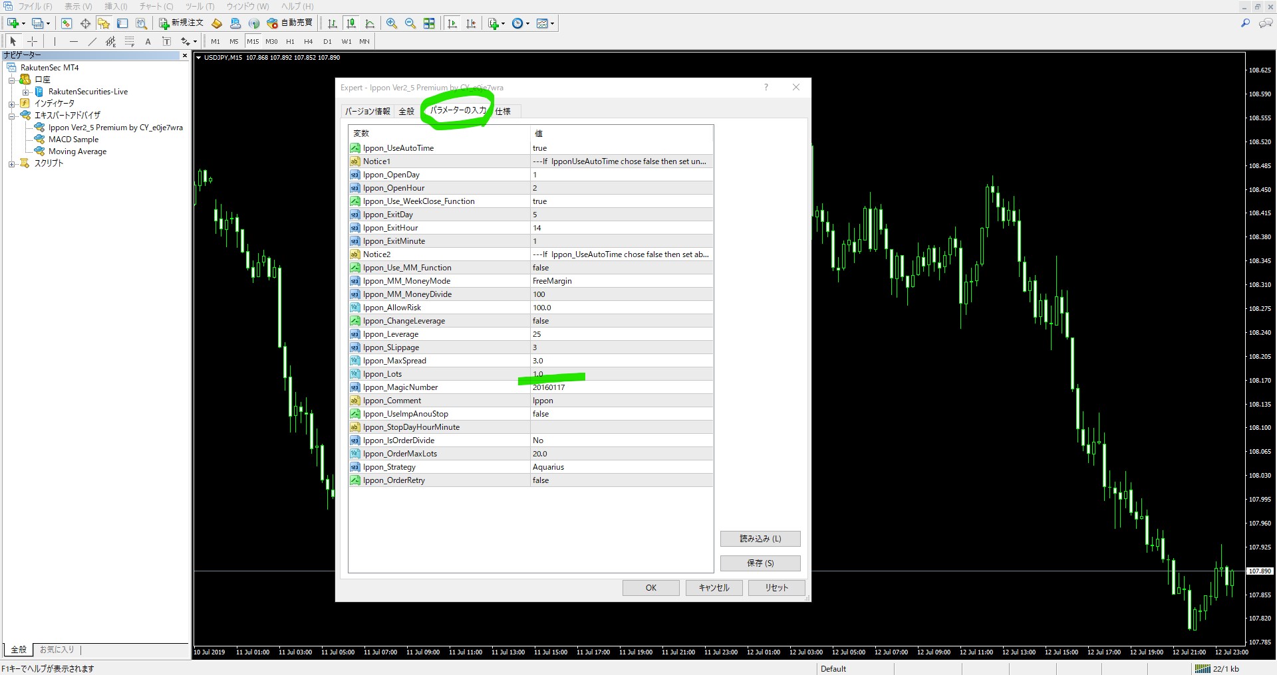1277x675 pixels.
Task: Open the chart templates icon
Action: 542,23
